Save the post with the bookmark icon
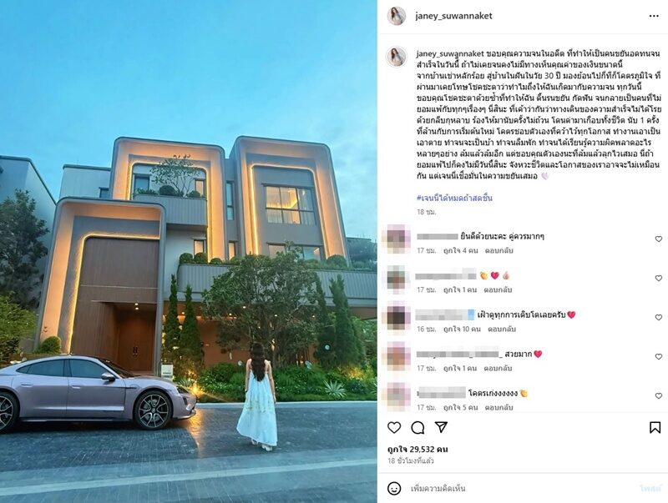This screenshot has height=503, width=668. 655,427
